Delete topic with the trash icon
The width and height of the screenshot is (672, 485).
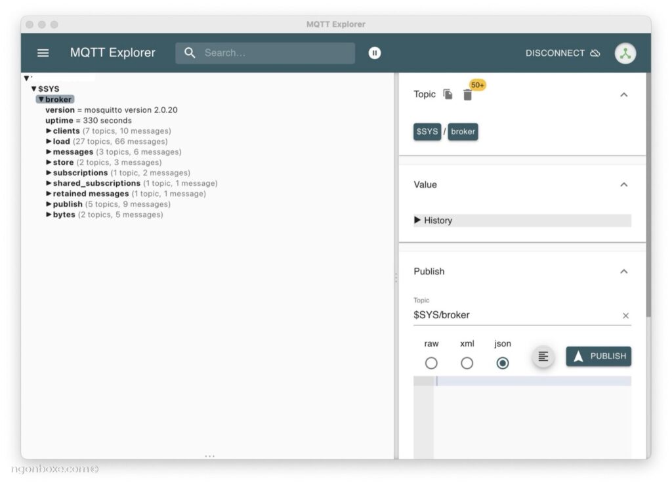click(x=467, y=95)
